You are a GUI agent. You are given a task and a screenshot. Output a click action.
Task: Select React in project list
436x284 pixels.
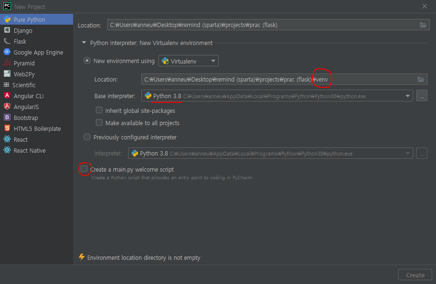[x=37, y=139]
